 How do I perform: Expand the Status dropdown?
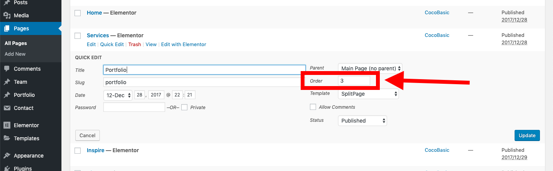click(362, 121)
